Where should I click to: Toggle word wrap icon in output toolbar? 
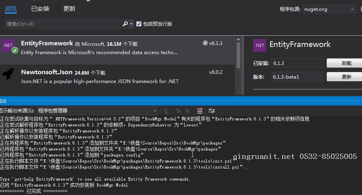pyautogui.click(x=211, y=111)
